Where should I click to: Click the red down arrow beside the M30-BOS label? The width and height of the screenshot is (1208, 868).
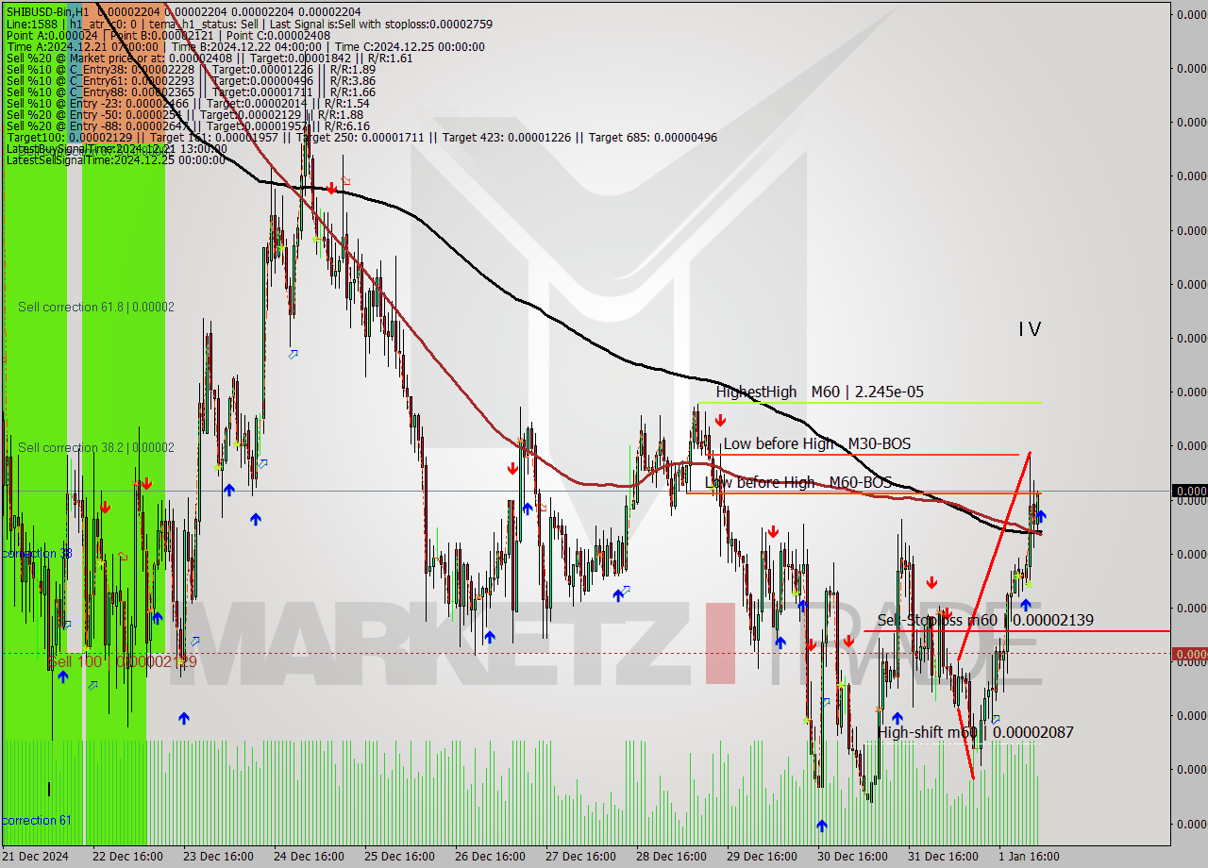[x=720, y=420]
